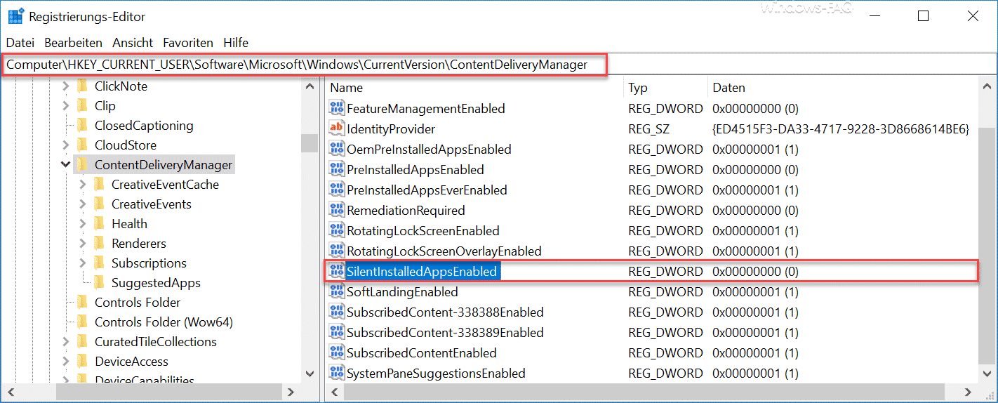Click RotatingLockScreenOverlayEnabled DWORD icon
The image size is (998, 403).
[x=337, y=251]
